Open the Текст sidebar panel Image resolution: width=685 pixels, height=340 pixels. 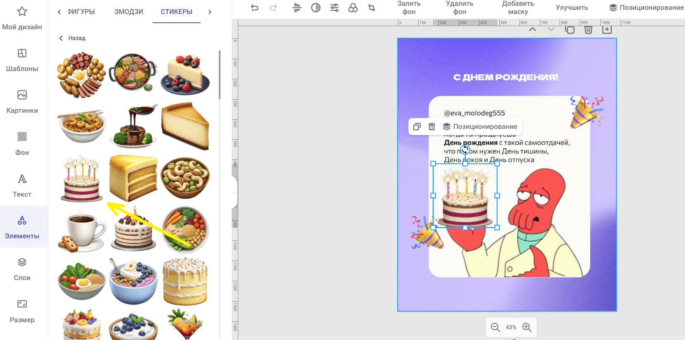(22, 185)
